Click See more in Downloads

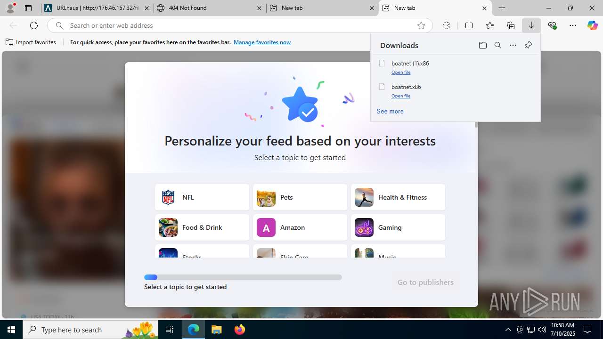390,112
